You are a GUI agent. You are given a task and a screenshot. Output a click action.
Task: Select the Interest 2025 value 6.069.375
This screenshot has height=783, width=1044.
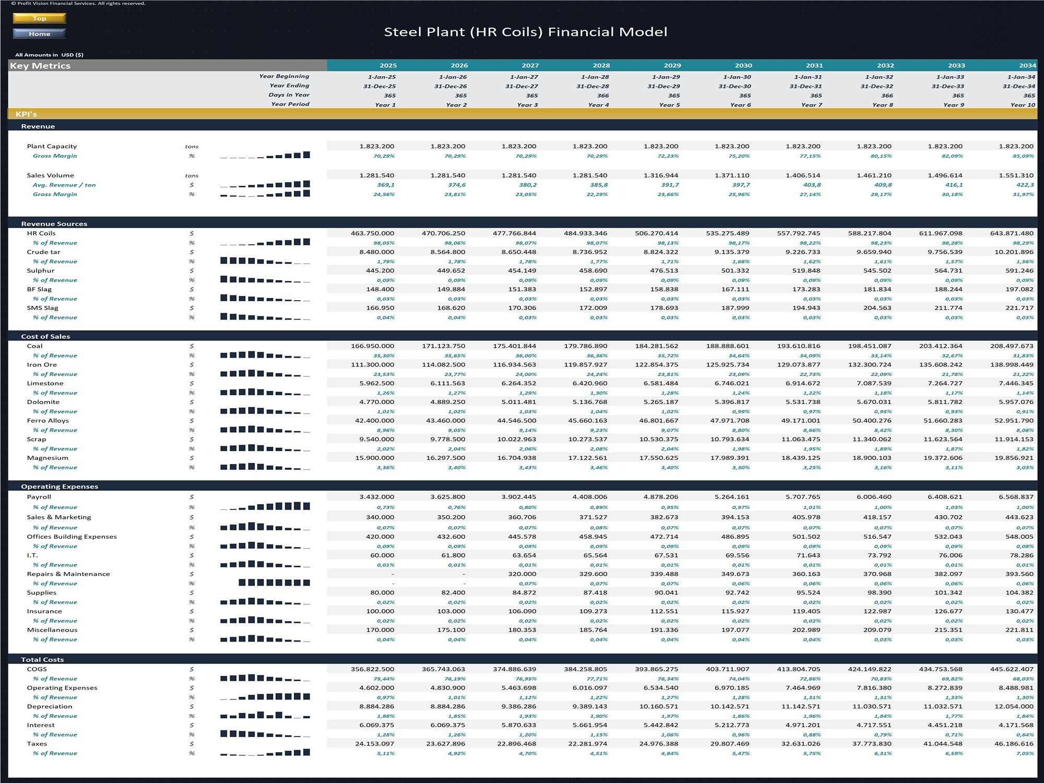[376, 725]
